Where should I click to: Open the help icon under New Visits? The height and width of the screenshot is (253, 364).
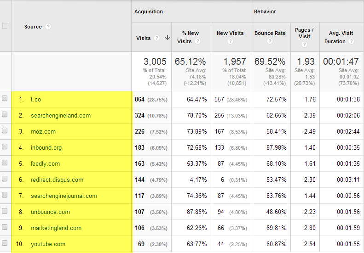230,41
